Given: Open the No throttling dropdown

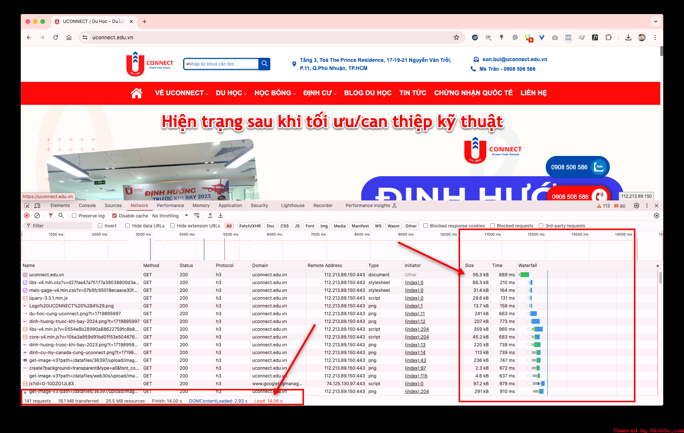Looking at the screenshot, I should click(170, 216).
